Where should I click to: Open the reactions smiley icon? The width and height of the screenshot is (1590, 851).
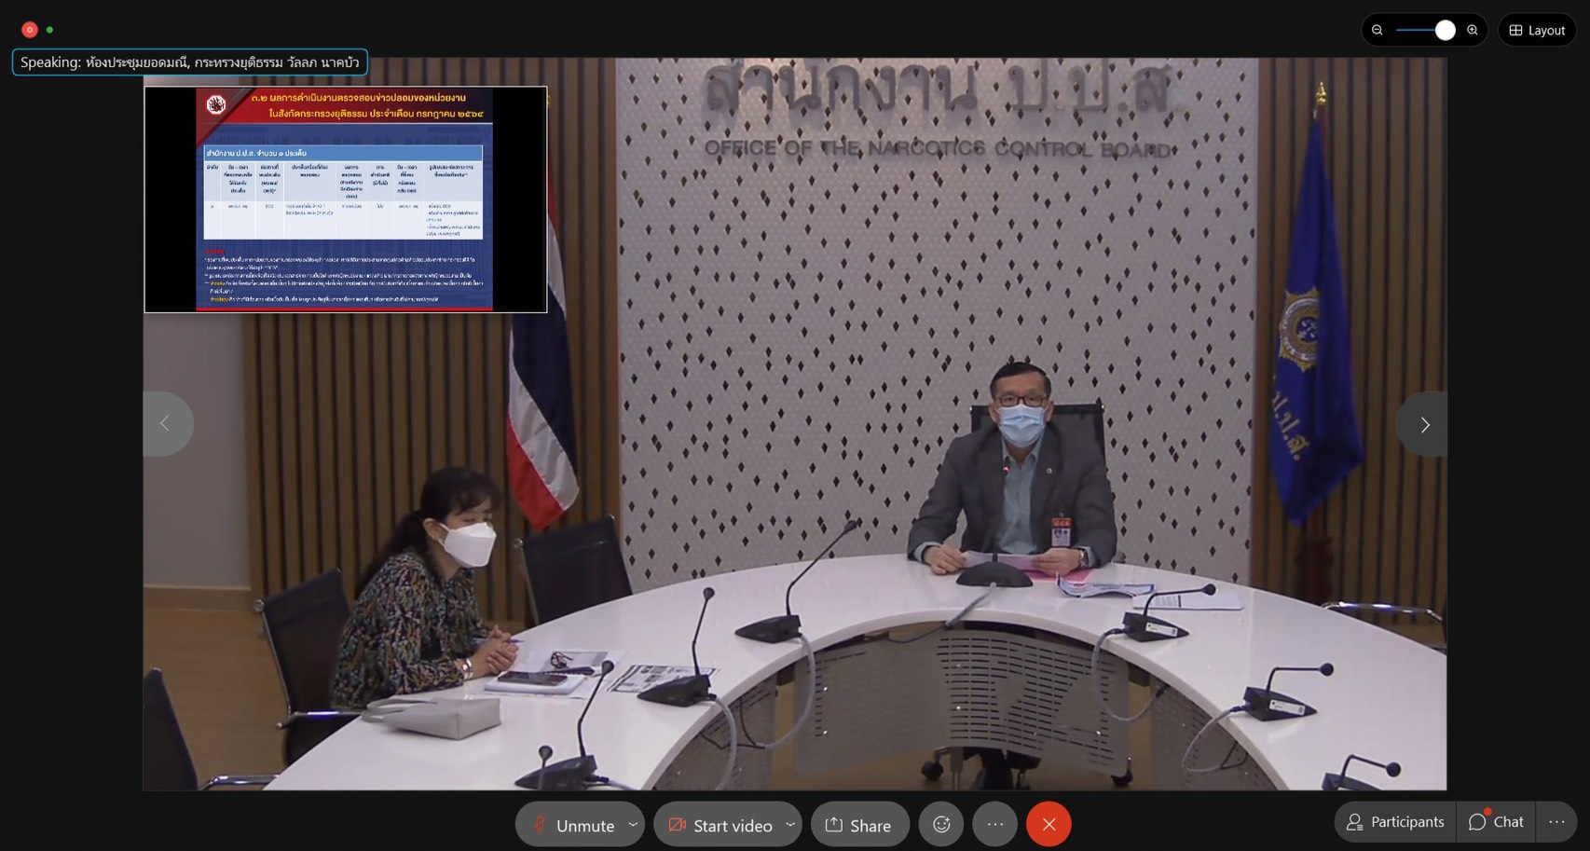coord(941,824)
